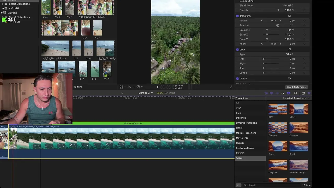Click the Rotation keyframe diamond

click(304, 25)
